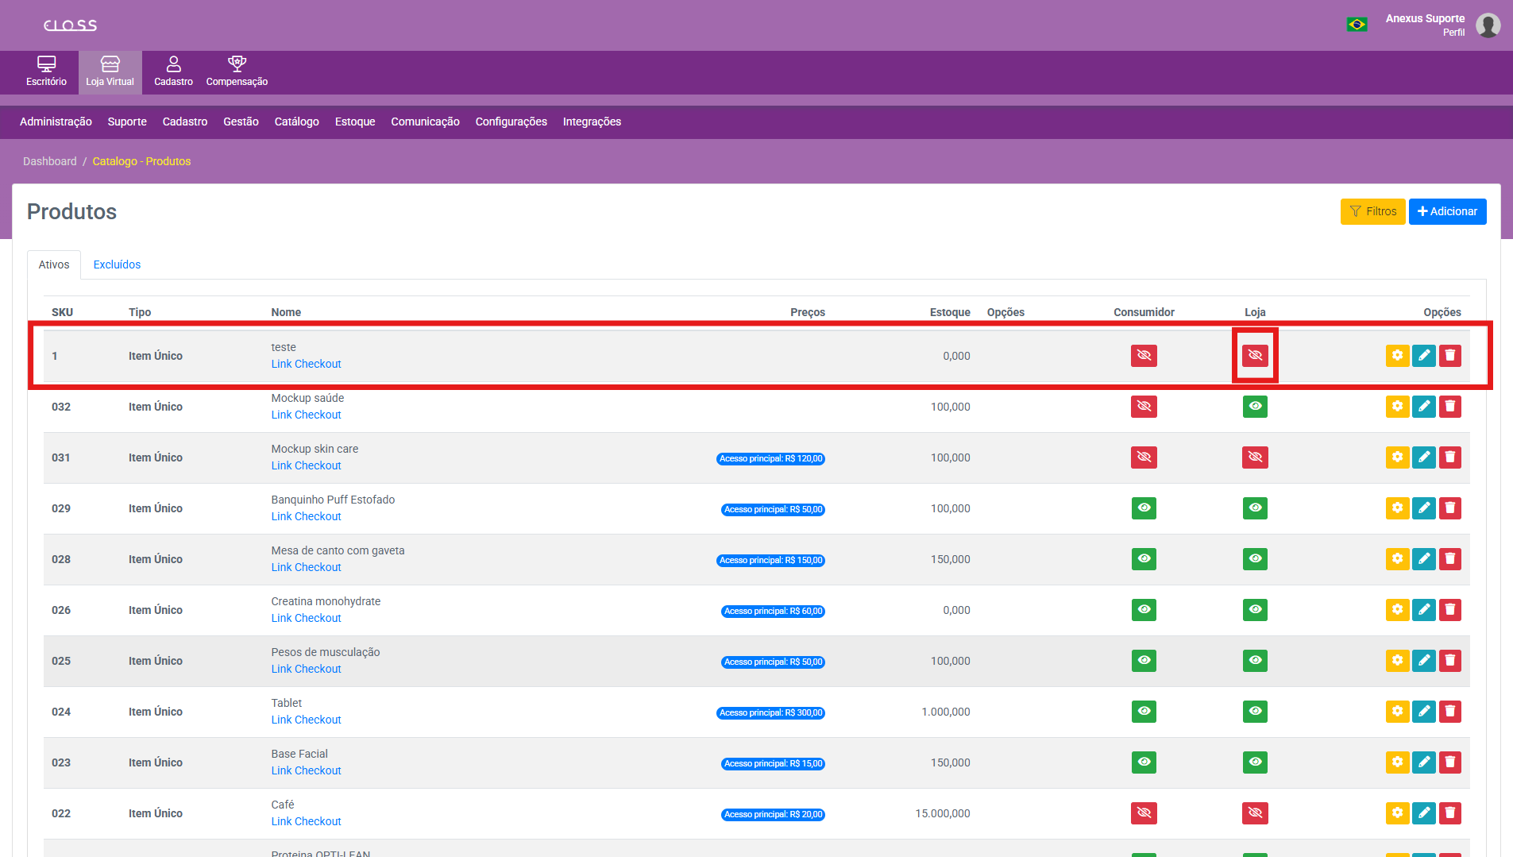Toggle Loja visibility for product teste
This screenshot has width=1513, height=857.
(x=1255, y=356)
